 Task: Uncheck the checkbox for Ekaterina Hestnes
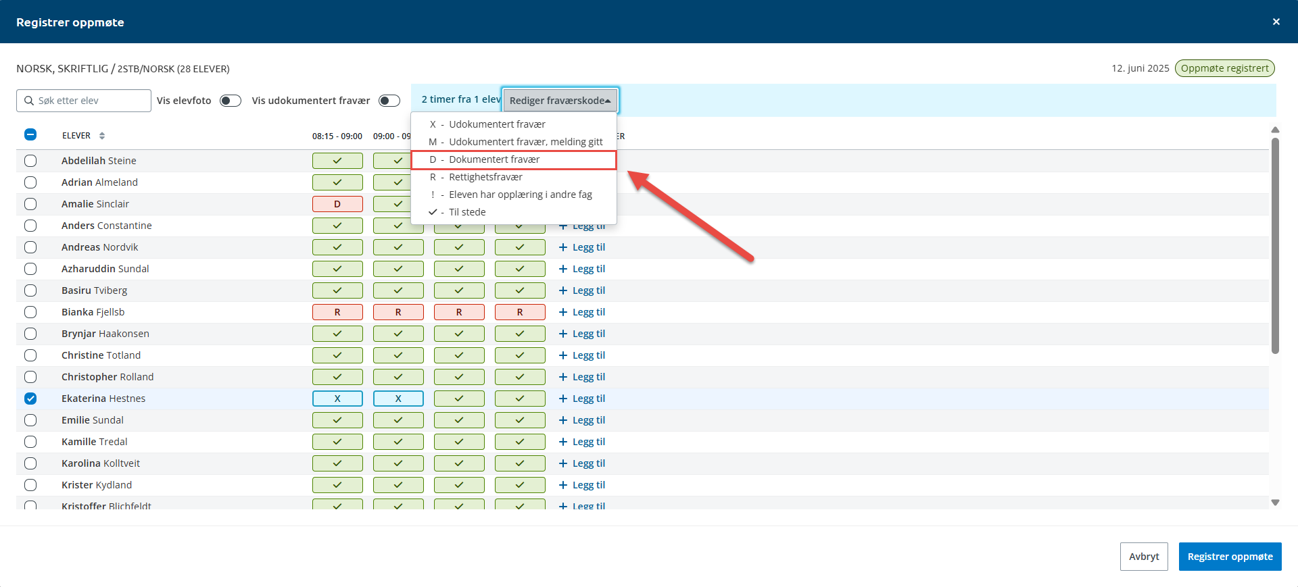30,399
